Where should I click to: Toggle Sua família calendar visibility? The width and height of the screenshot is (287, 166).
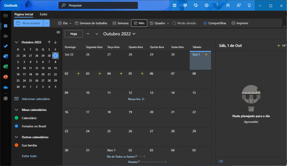click(x=17, y=145)
